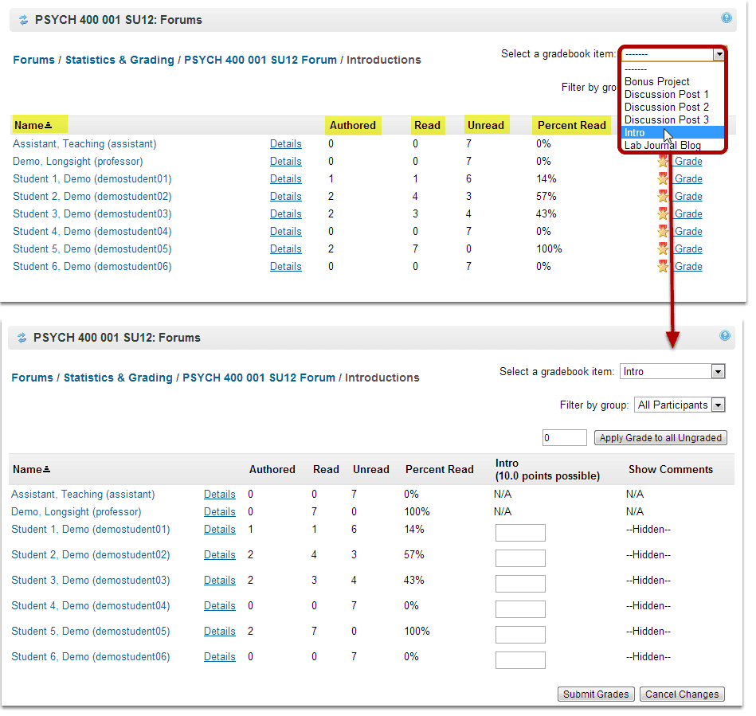Select Intro in gradebook list
The width and height of the screenshot is (756, 716).
point(672,132)
